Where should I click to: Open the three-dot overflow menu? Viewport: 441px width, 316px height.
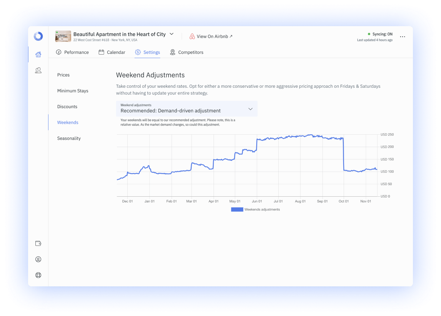403,37
